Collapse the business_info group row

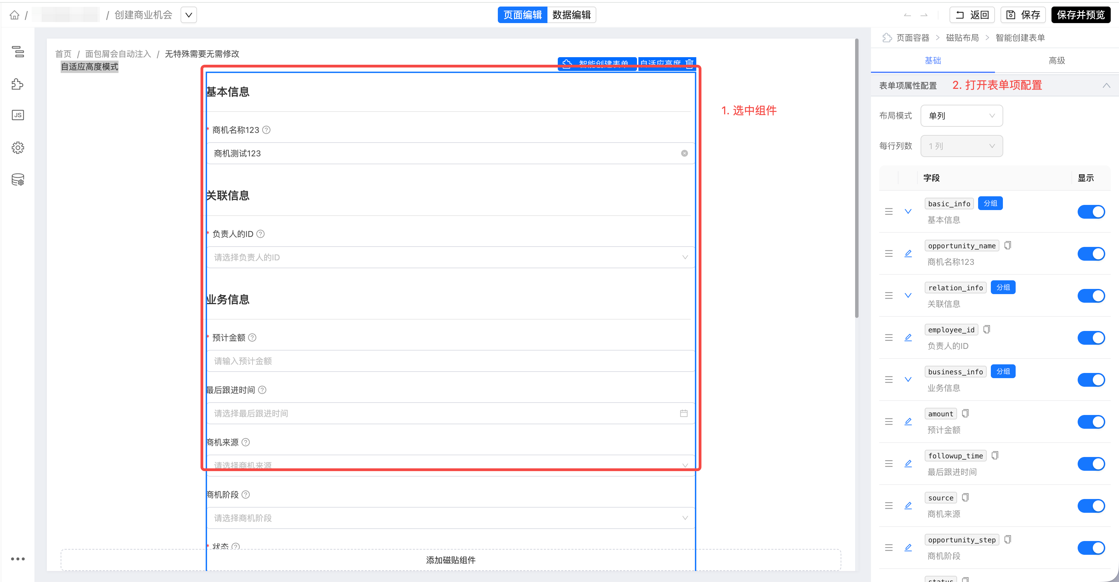click(908, 380)
